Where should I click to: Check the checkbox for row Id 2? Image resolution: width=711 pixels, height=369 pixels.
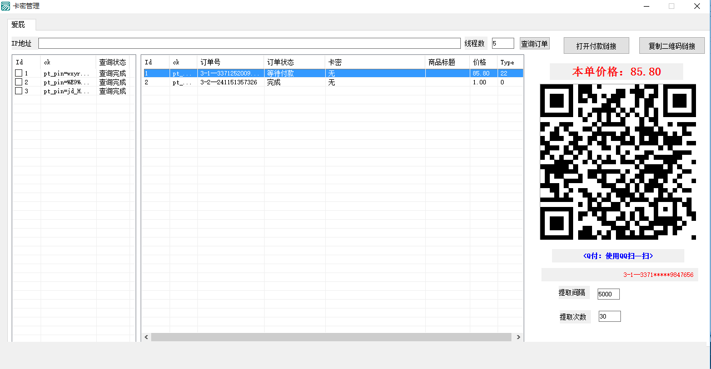click(18, 82)
